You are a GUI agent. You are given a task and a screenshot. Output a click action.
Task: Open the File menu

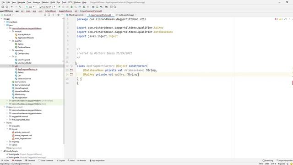pyautogui.click(x=3, y=2)
